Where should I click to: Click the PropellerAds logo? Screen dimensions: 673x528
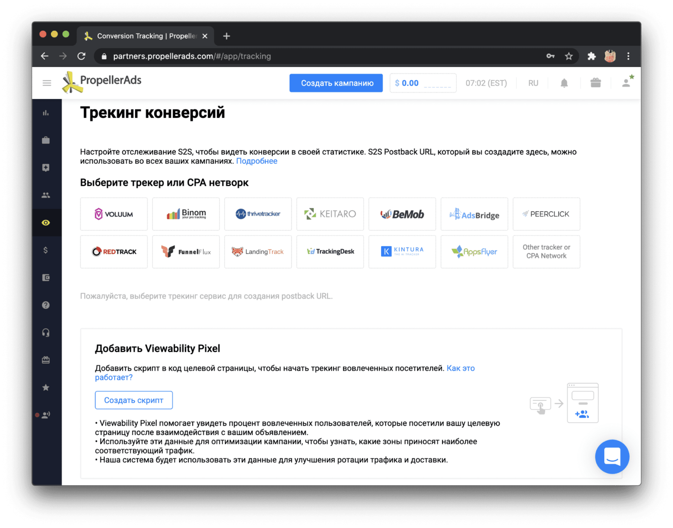coord(102,82)
